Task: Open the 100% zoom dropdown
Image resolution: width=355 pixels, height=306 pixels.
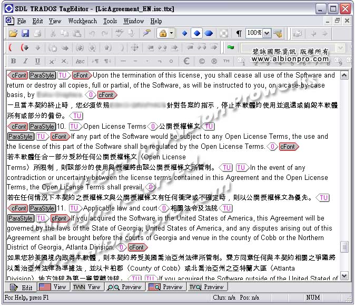Action: coord(267,33)
